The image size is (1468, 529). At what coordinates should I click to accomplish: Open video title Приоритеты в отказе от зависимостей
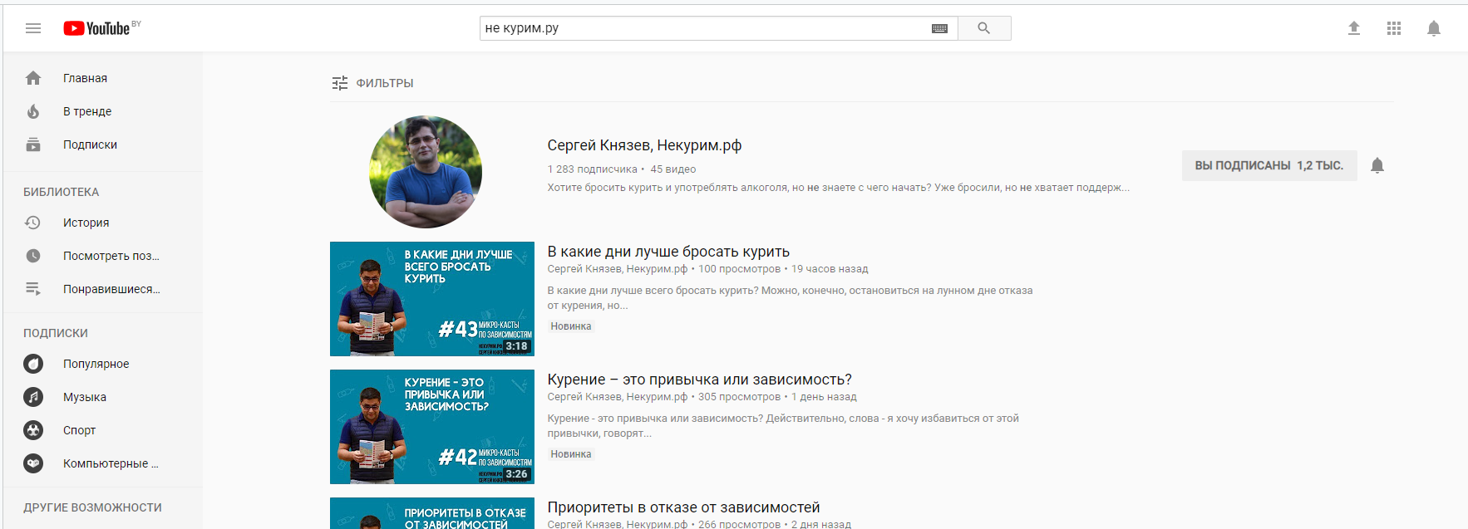pyautogui.click(x=683, y=507)
